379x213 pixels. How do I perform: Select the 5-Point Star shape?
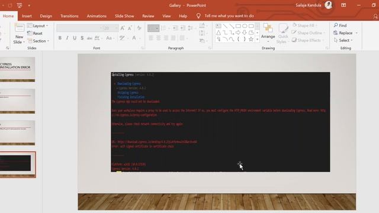(251, 39)
